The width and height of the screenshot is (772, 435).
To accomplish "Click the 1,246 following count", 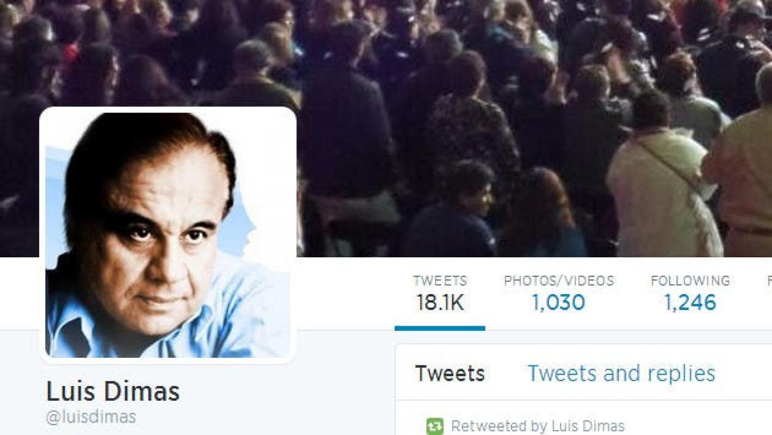I will pyautogui.click(x=690, y=303).
